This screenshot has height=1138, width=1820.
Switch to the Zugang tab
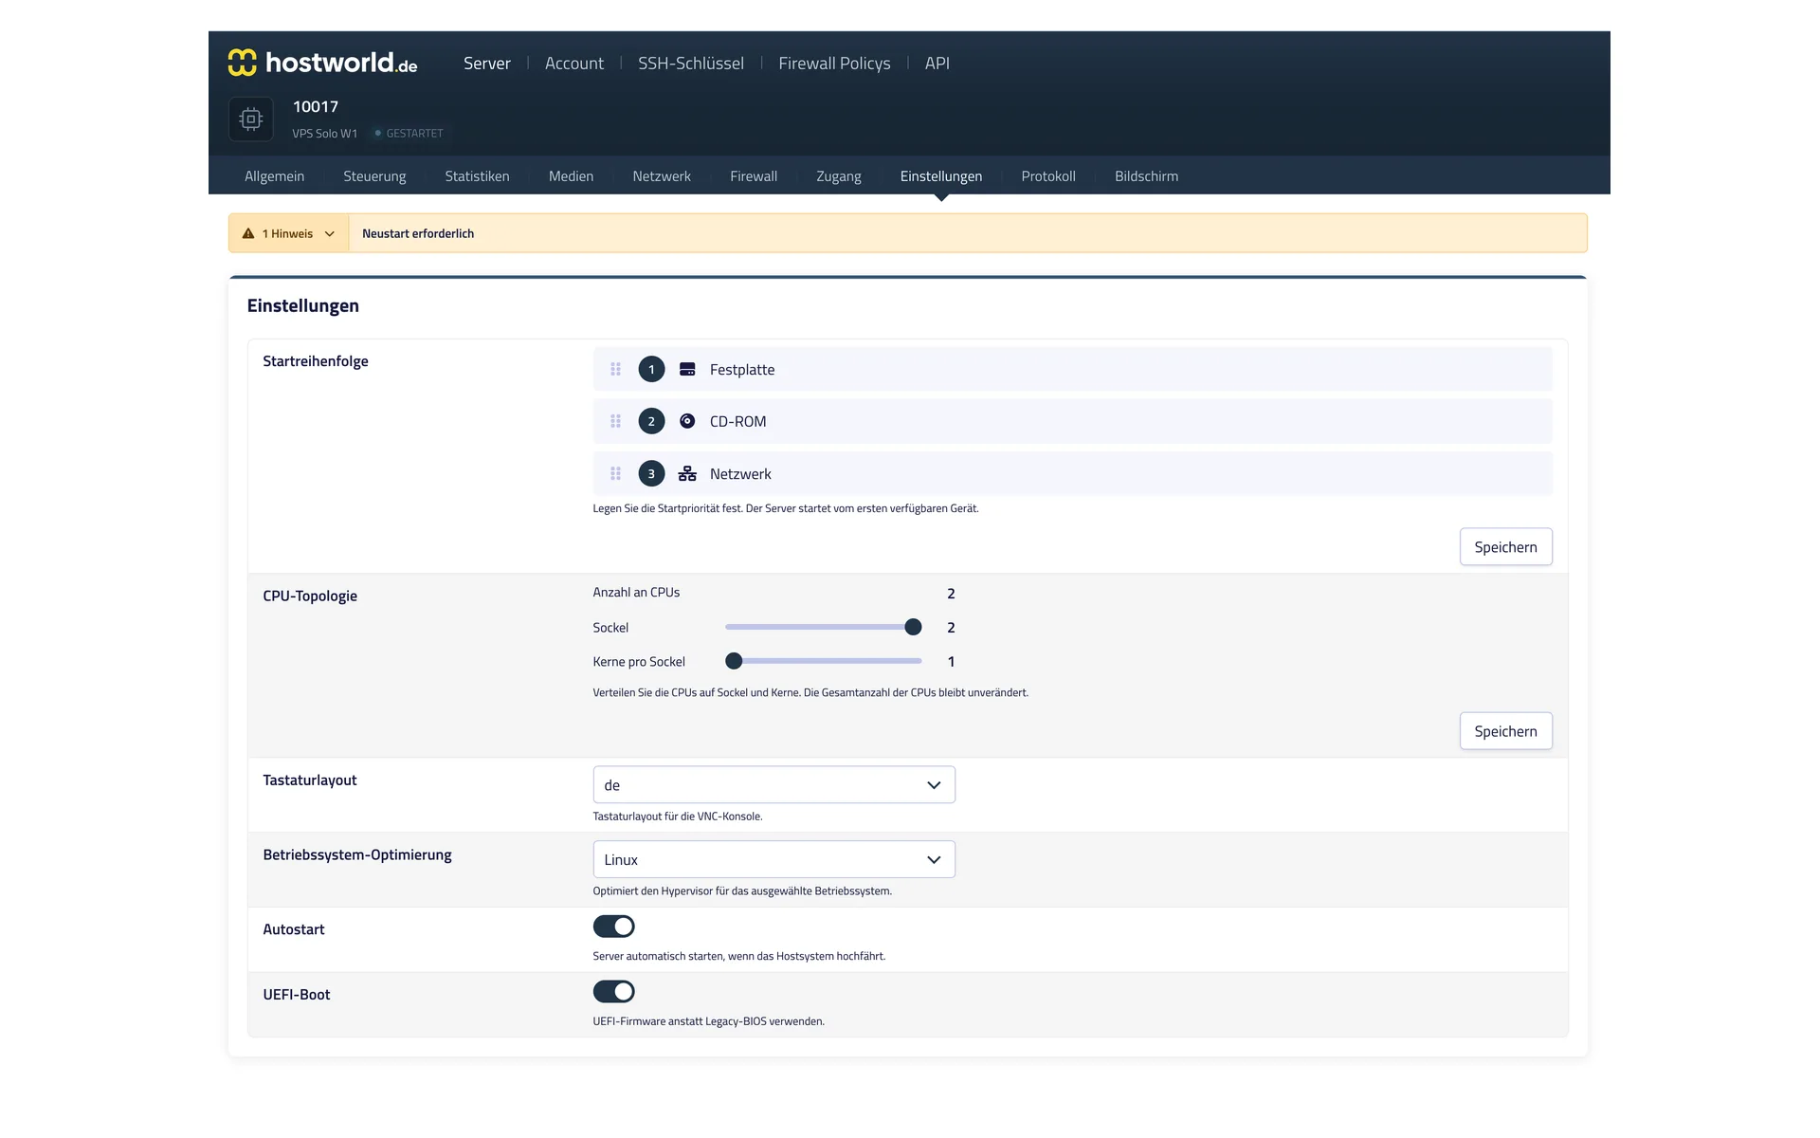click(838, 176)
